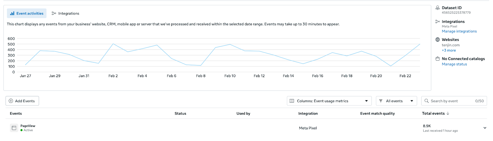Click the PageView event window icon
The height and width of the screenshot is (141, 493).
(14, 128)
